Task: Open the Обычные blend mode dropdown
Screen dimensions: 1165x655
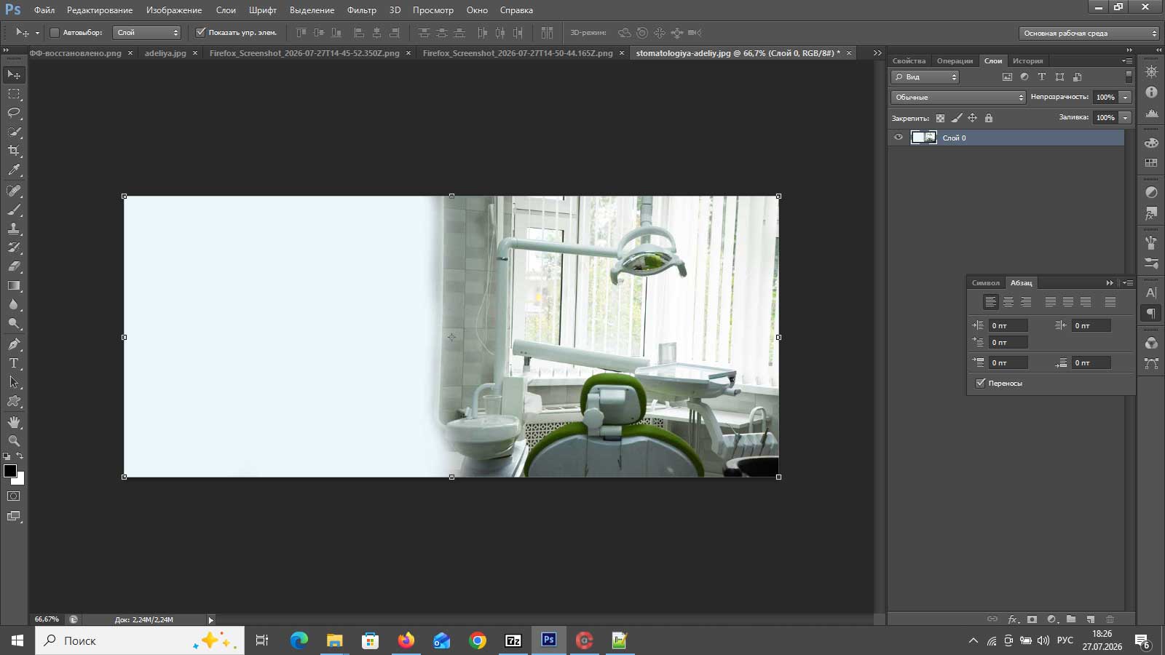Action: [958, 98]
